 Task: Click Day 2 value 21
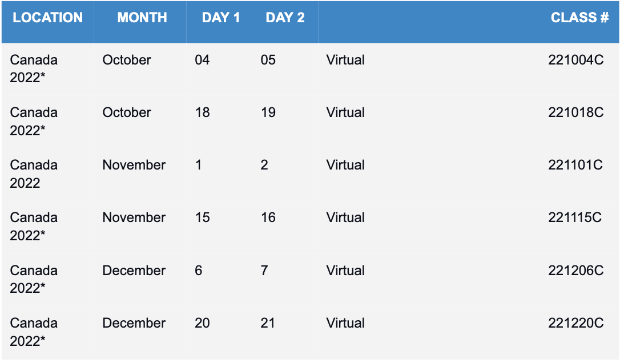coord(268,323)
